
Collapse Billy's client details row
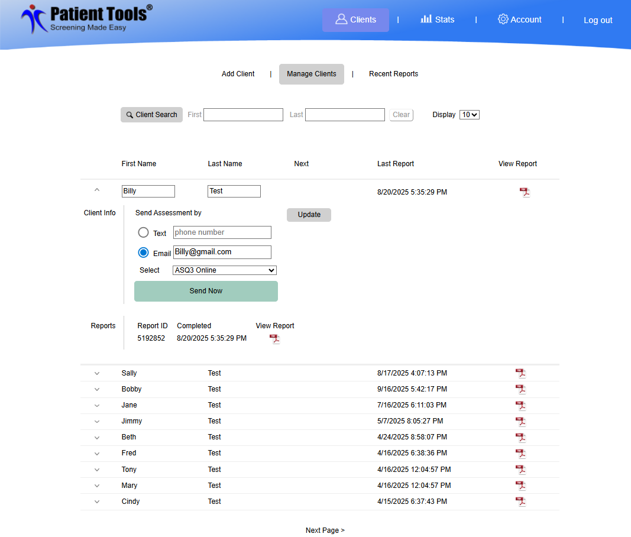tap(97, 190)
